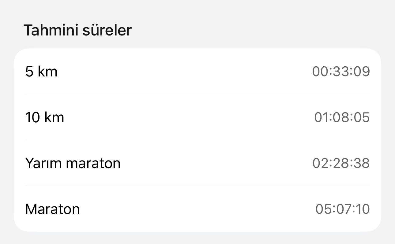Click "maraton" in the Yarım maraton label
The width and height of the screenshot is (395, 244).
[93, 163]
